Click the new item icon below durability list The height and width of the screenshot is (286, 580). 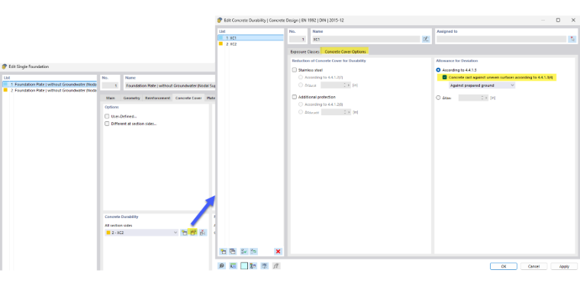223,251
